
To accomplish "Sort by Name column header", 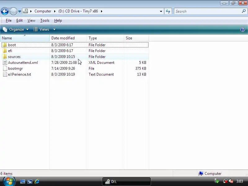I will tap(25, 38).
